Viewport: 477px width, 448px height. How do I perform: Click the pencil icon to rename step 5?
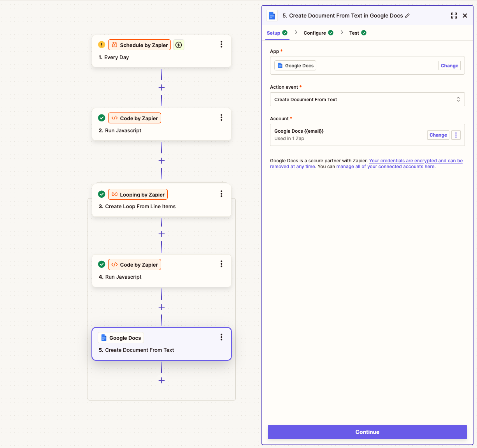point(407,16)
